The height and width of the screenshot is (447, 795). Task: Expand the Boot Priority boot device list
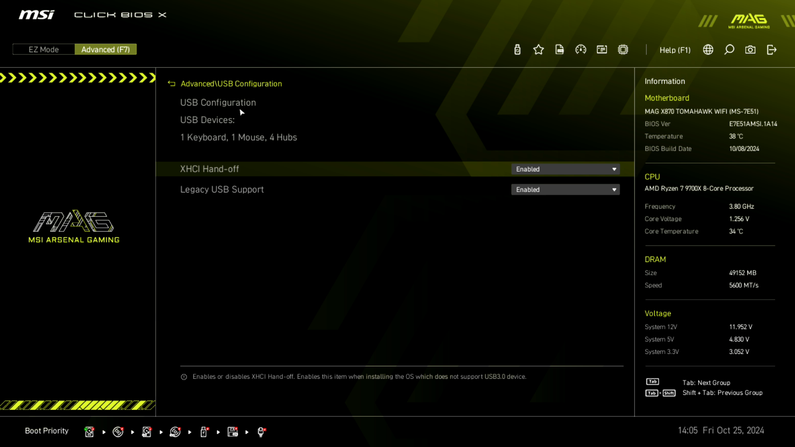[46, 430]
